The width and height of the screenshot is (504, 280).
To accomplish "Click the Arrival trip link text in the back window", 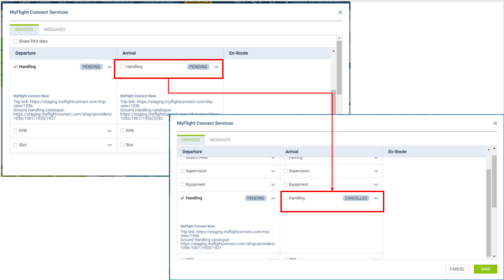I will coord(167,104).
